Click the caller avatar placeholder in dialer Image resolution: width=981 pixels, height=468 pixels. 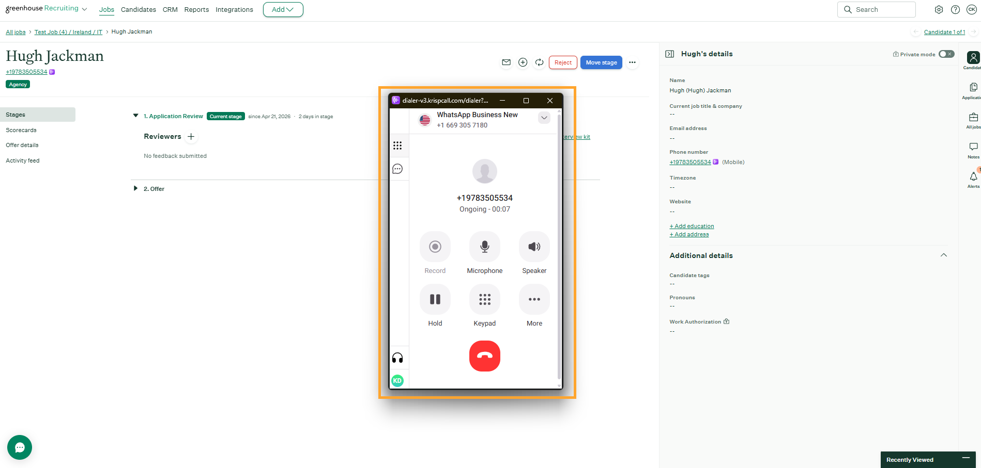pos(485,171)
